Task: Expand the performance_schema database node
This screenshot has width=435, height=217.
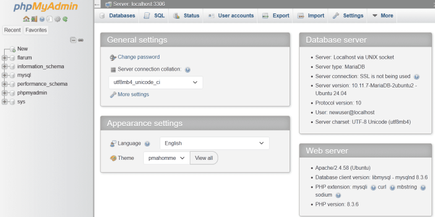Action: (5, 84)
